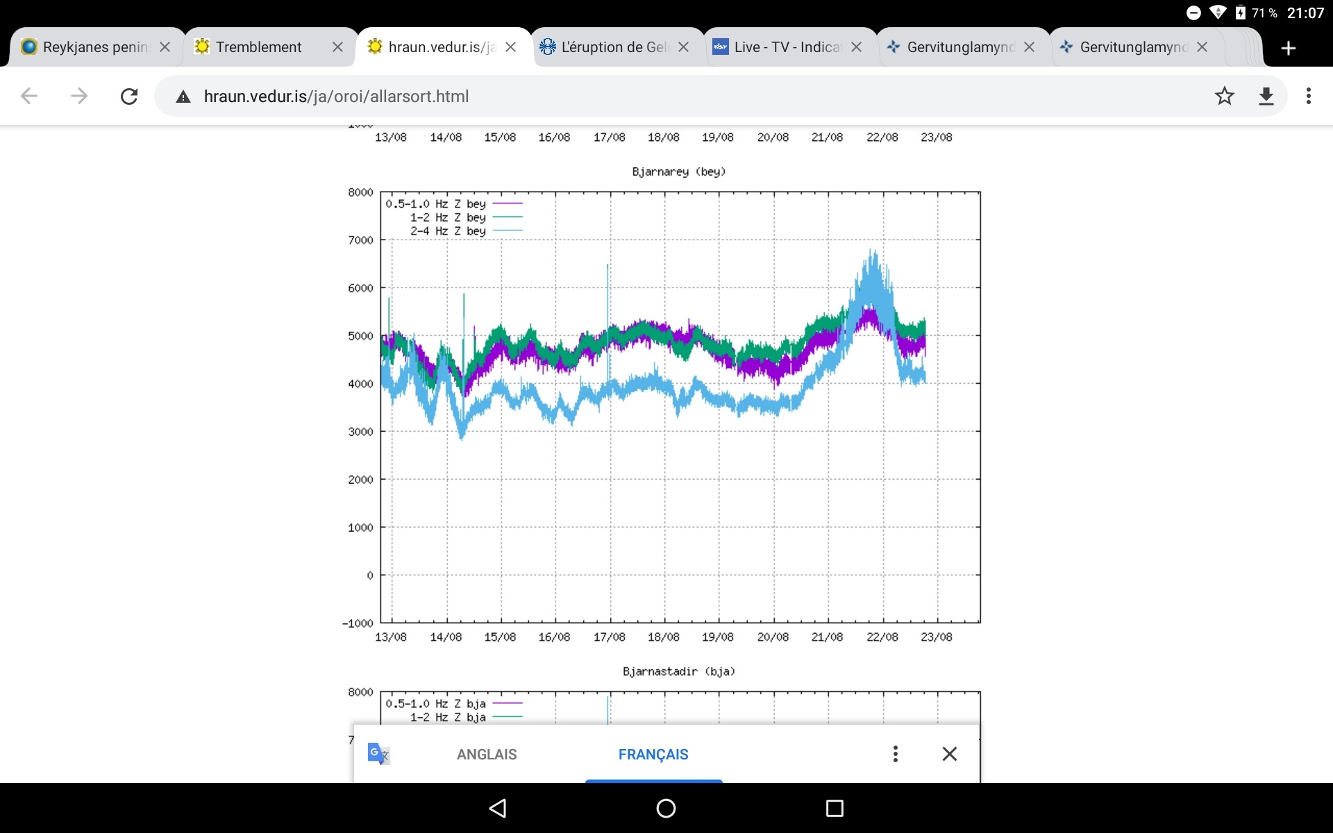The image size is (1333, 833).
Task: Tap Android back navigation button
Action: click(x=498, y=808)
